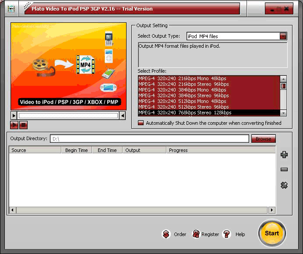Click the plus icon to add a file

click(x=284, y=155)
